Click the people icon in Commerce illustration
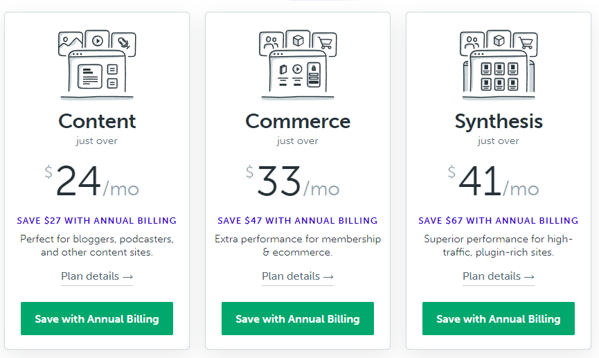The image size is (599, 358). pyautogui.click(x=271, y=42)
